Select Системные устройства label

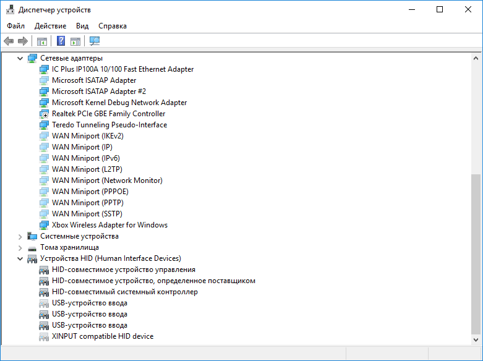point(80,236)
